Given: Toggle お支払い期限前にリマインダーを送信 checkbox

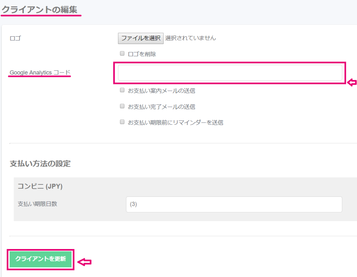Looking at the screenshot, I should pyautogui.click(x=122, y=122).
